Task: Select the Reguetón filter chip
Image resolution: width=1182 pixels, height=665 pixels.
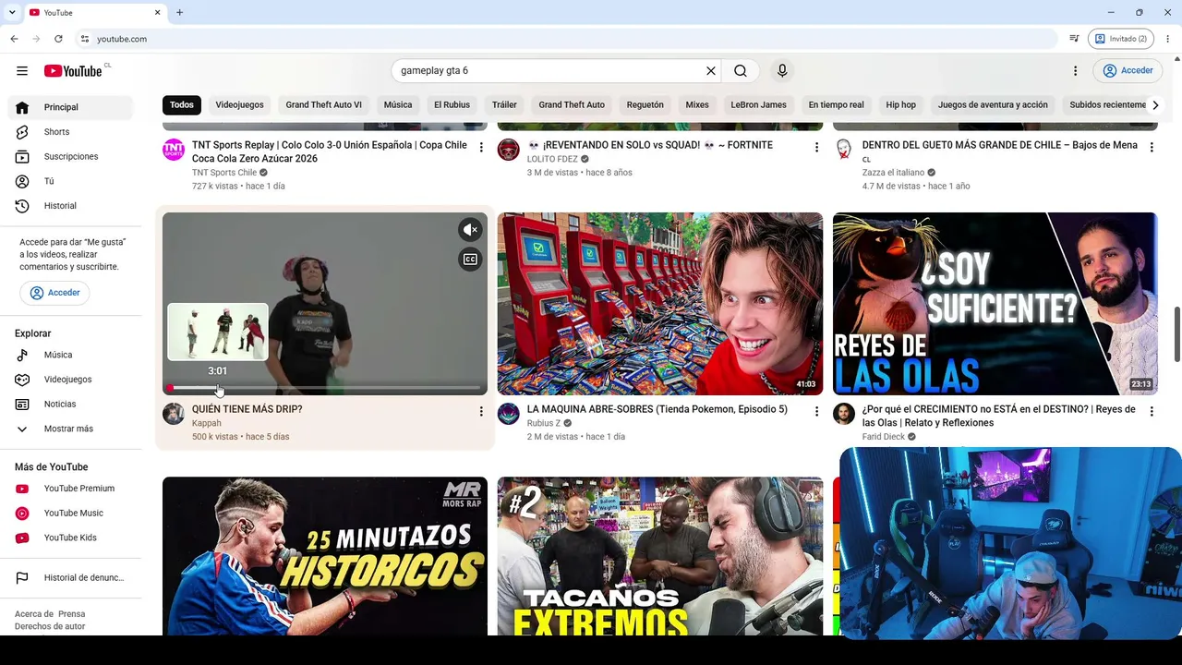Action: pos(645,105)
